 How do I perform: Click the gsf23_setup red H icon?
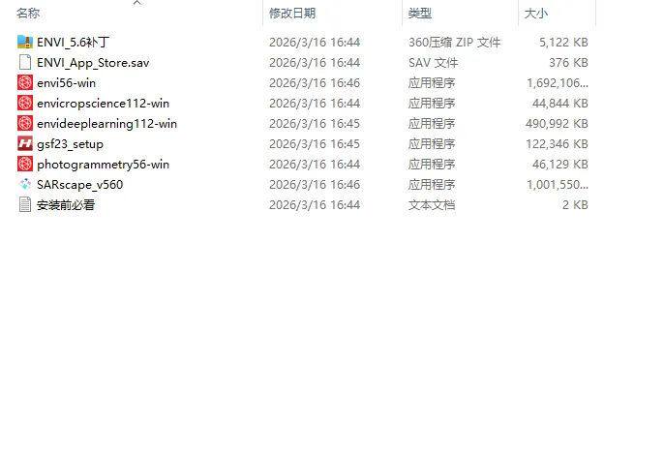click(25, 143)
